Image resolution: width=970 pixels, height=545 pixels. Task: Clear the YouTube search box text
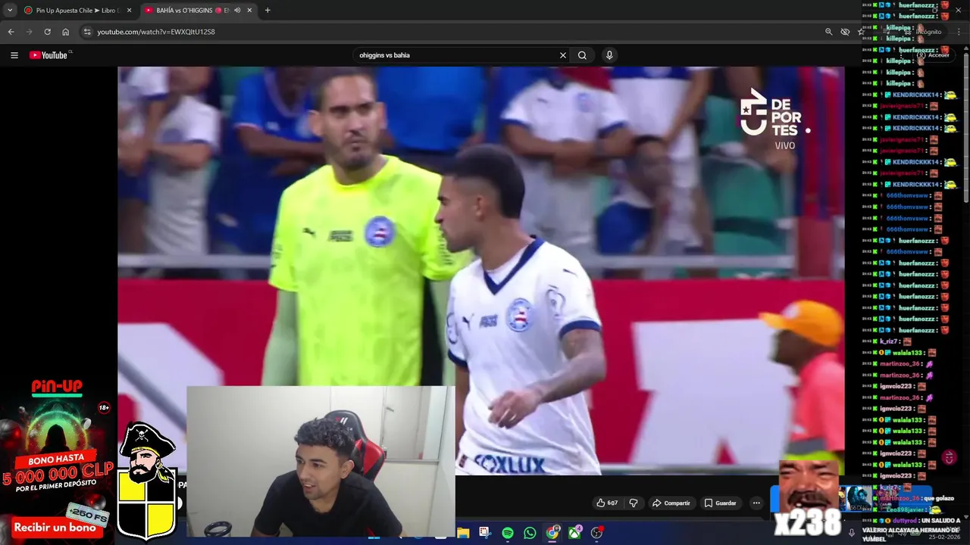pos(562,55)
